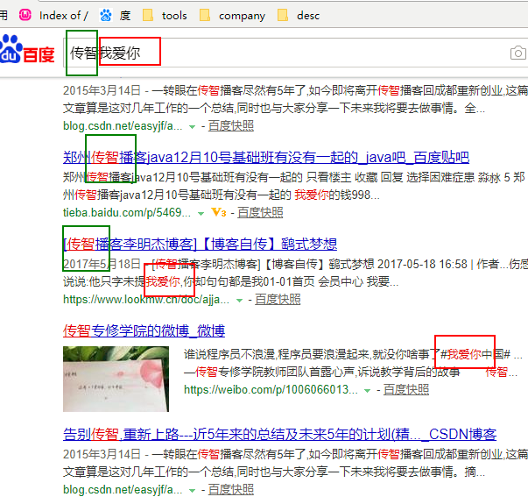Open 百度快照 for the weibo.com result

(406, 390)
